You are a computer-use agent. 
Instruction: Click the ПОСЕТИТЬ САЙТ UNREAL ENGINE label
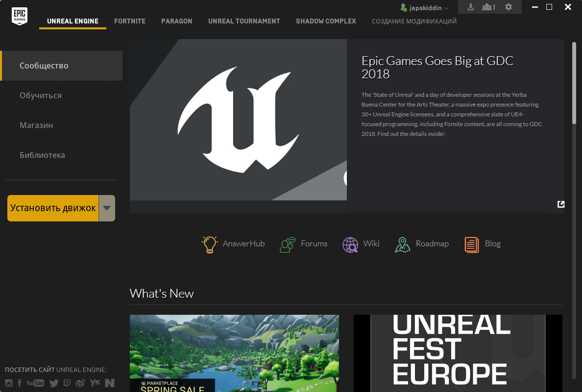[56, 370]
